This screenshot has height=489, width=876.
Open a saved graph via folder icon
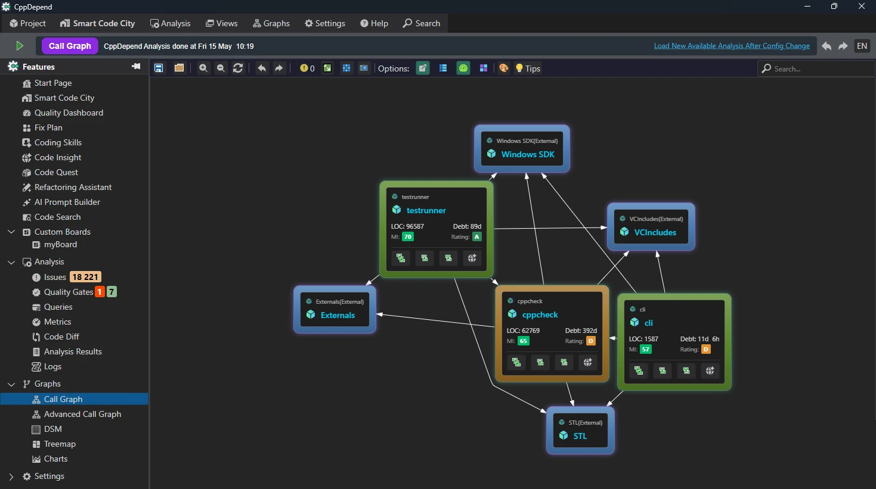point(179,68)
